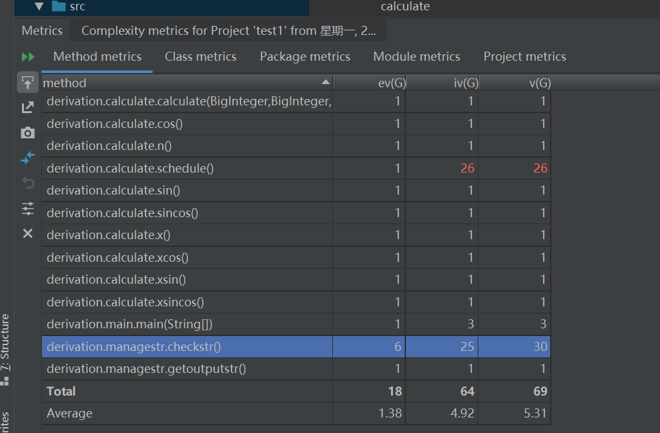Click the src folder icon
660x433 pixels.
(59, 6)
